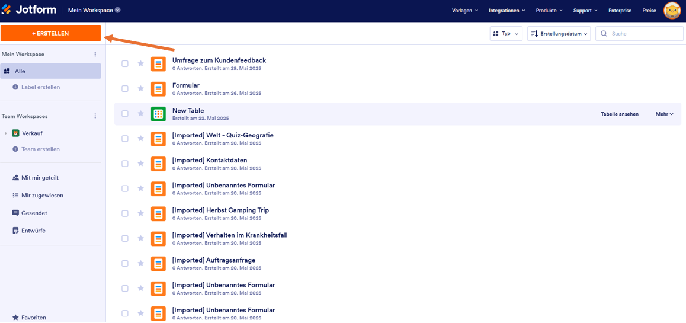Click the Verkauf team icon
The width and height of the screenshot is (686, 323).
[x=15, y=133]
